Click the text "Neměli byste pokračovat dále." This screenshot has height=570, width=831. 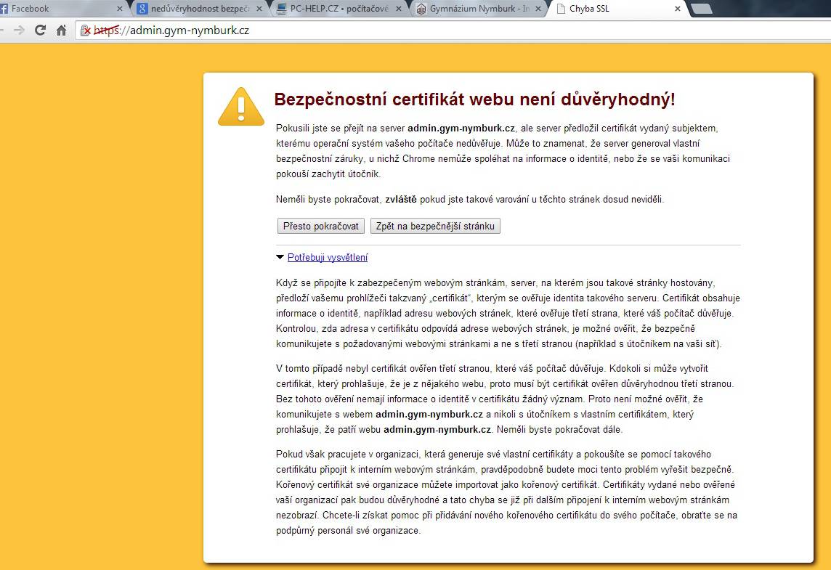point(559,430)
